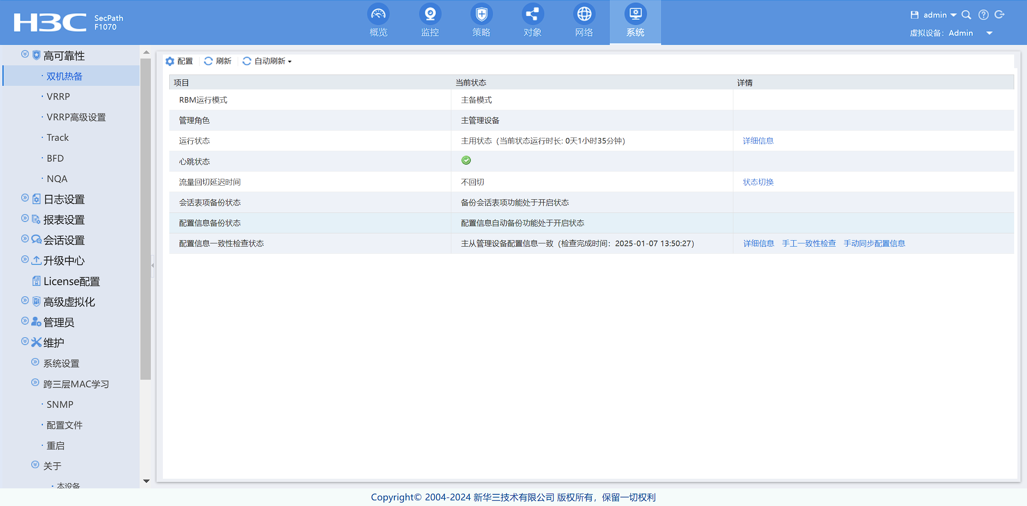Click the save configuration disk icon

coord(915,15)
